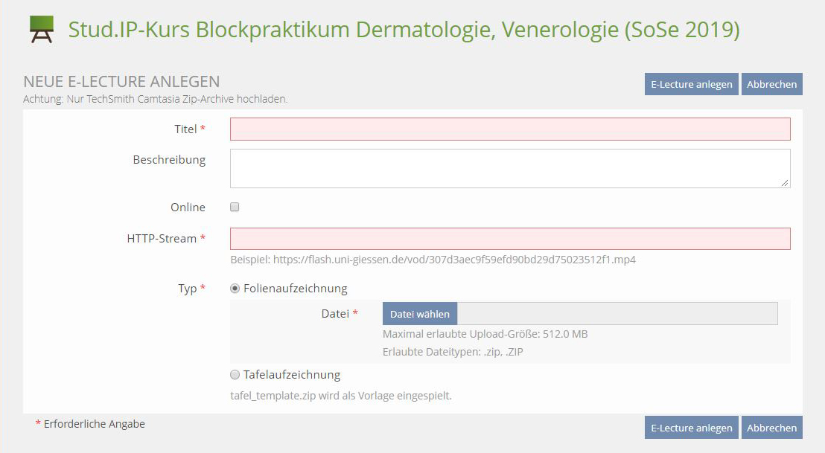The image size is (825, 453).
Task: Choose the Tafelaufzeichnung radio option
Action: point(235,375)
